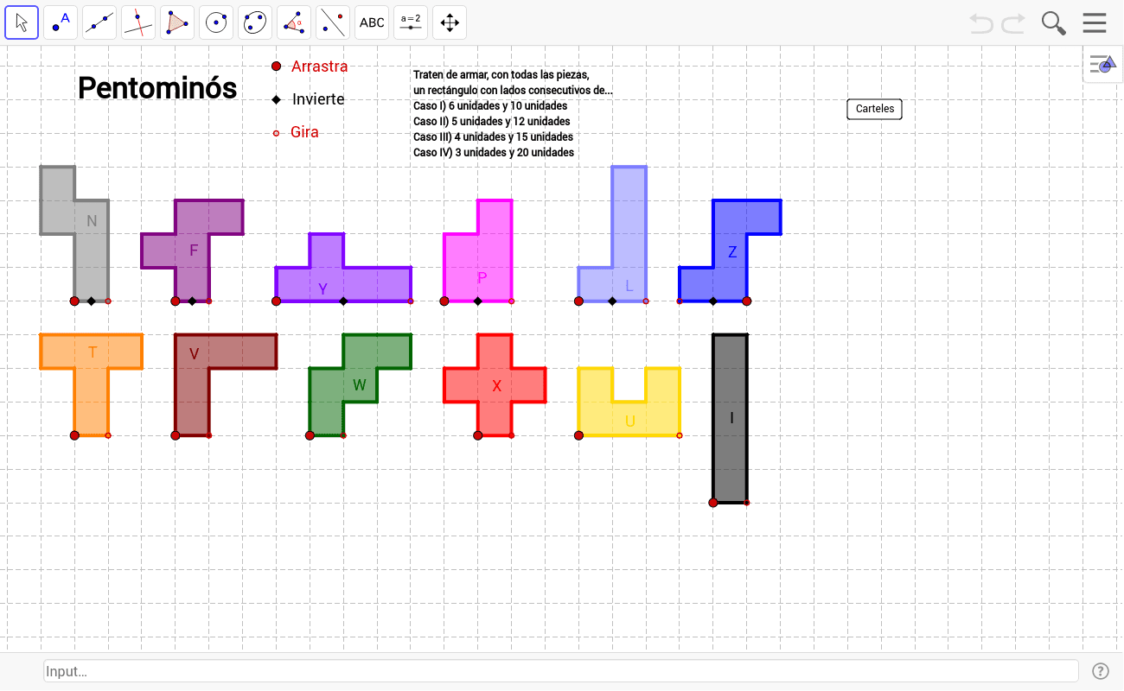Open the hamburger main menu
Screen dimensions: 1124x691
pyautogui.click(x=1095, y=22)
